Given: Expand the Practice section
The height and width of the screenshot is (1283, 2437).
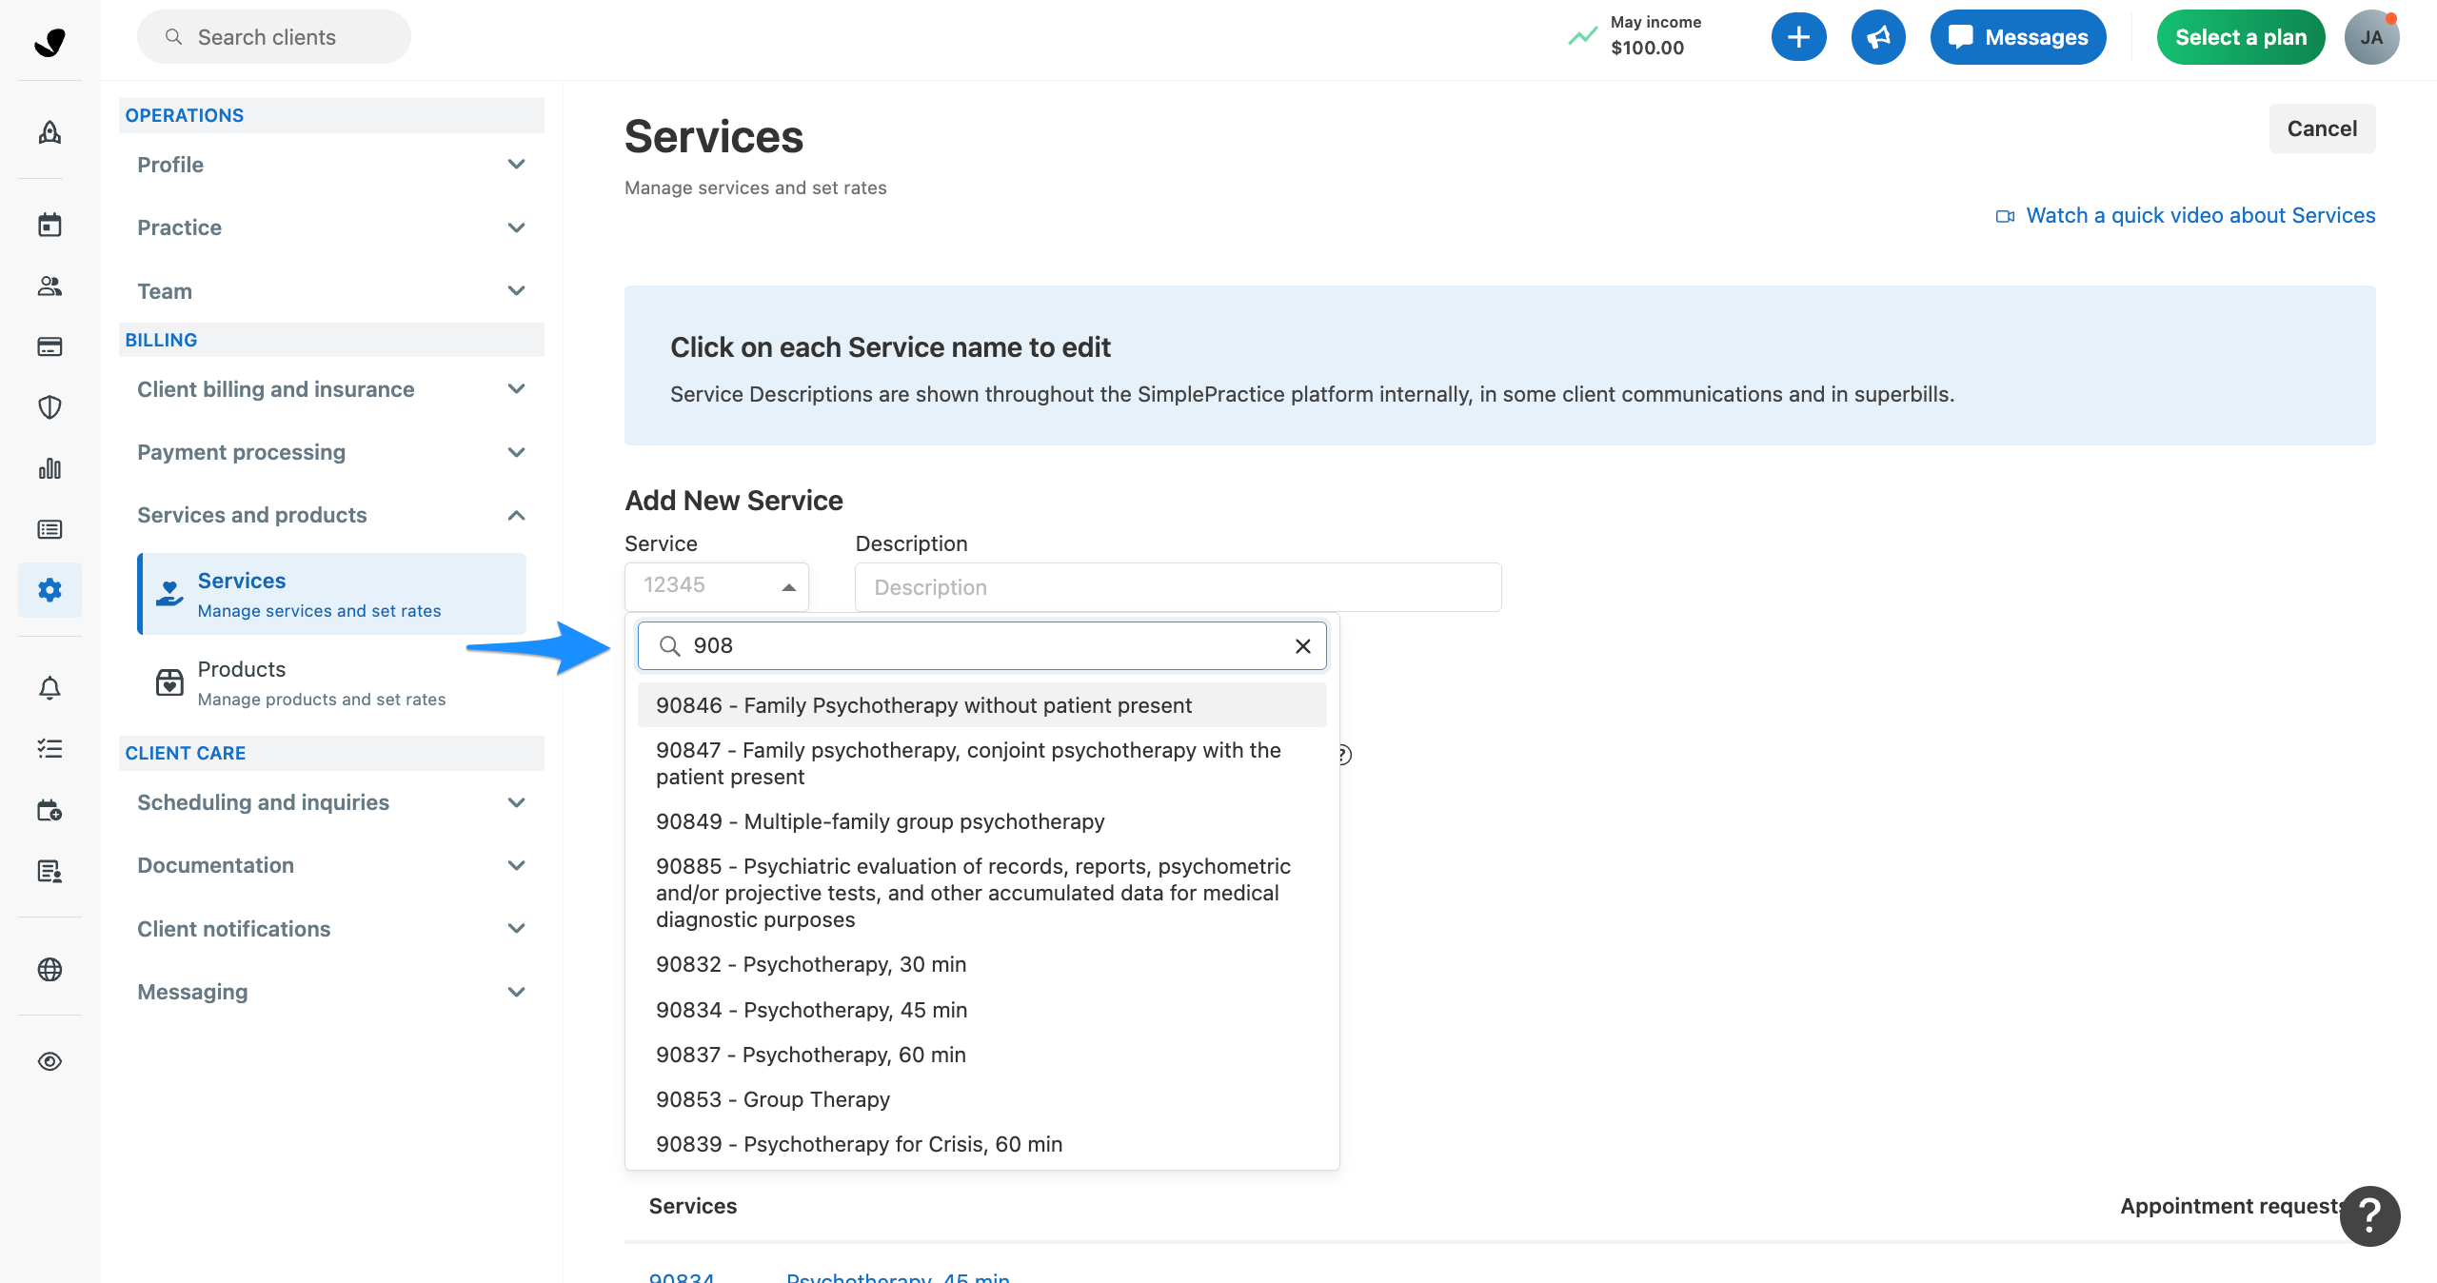Looking at the screenshot, I should point(331,227).
